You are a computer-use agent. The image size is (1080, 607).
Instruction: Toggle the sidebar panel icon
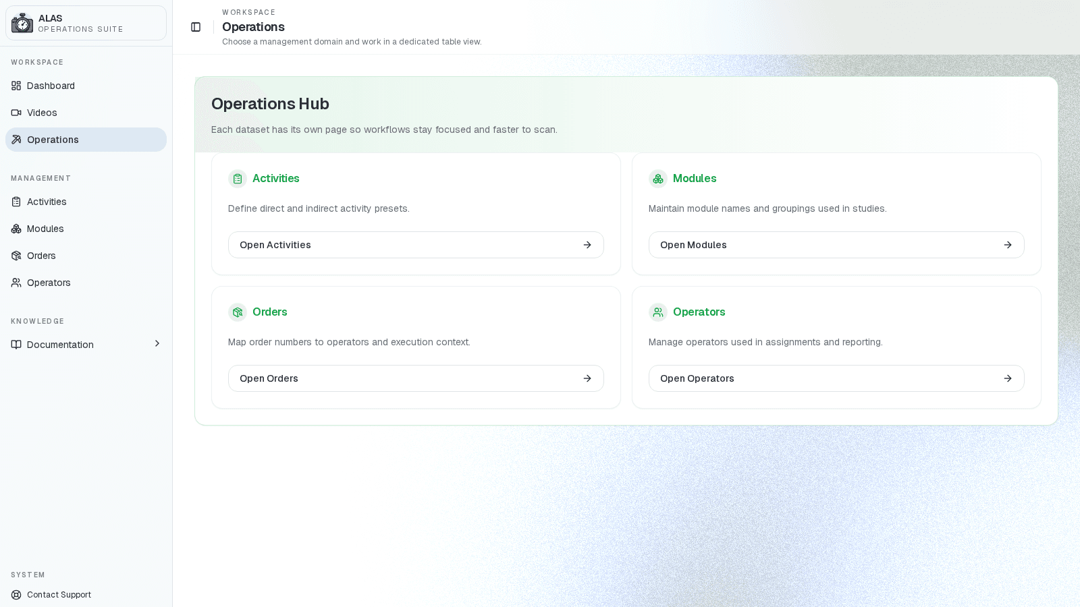click(196, 27)
